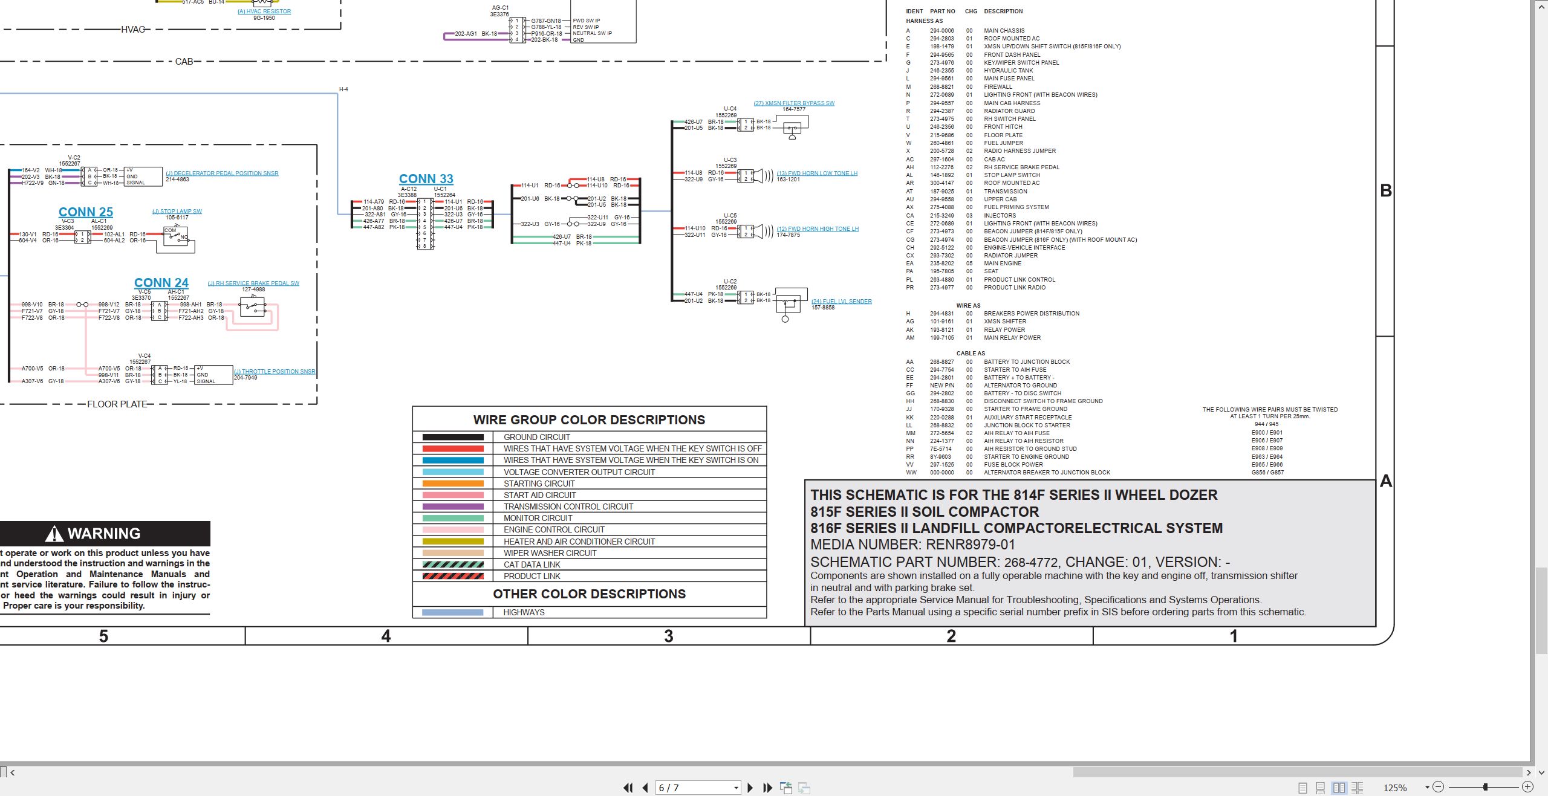
Task: Open the CONN 33 link
Action: 426,179
